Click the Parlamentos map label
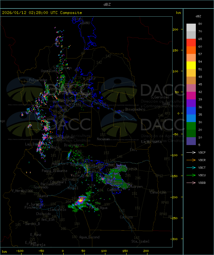Screen dimensions: 214x255 (x=51, y=184)
